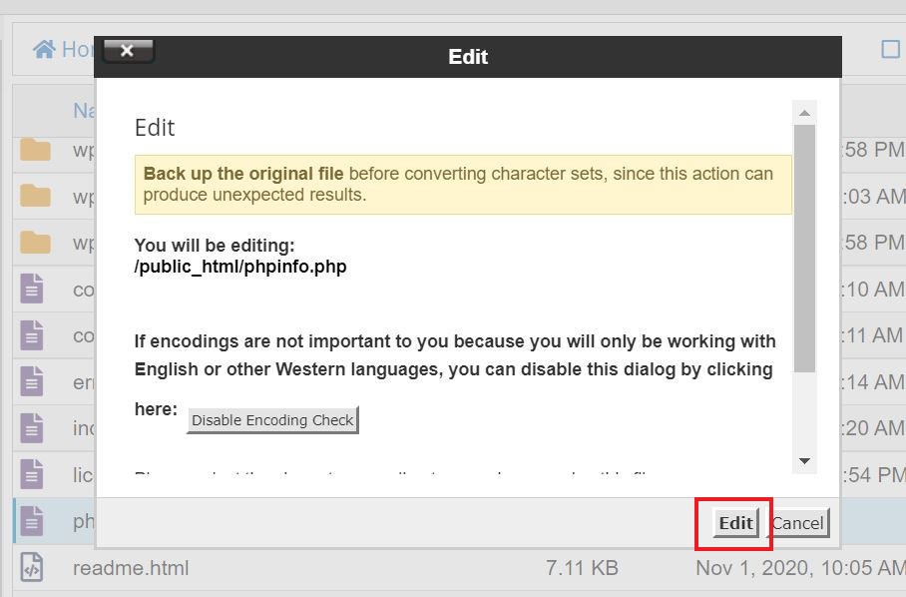Click the dialog scrollbar up arrow
906x597 pixels.
pyautogui.click(x=804, y=113)
